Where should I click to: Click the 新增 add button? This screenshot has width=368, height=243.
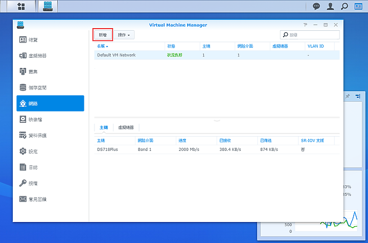click(103, 35)
